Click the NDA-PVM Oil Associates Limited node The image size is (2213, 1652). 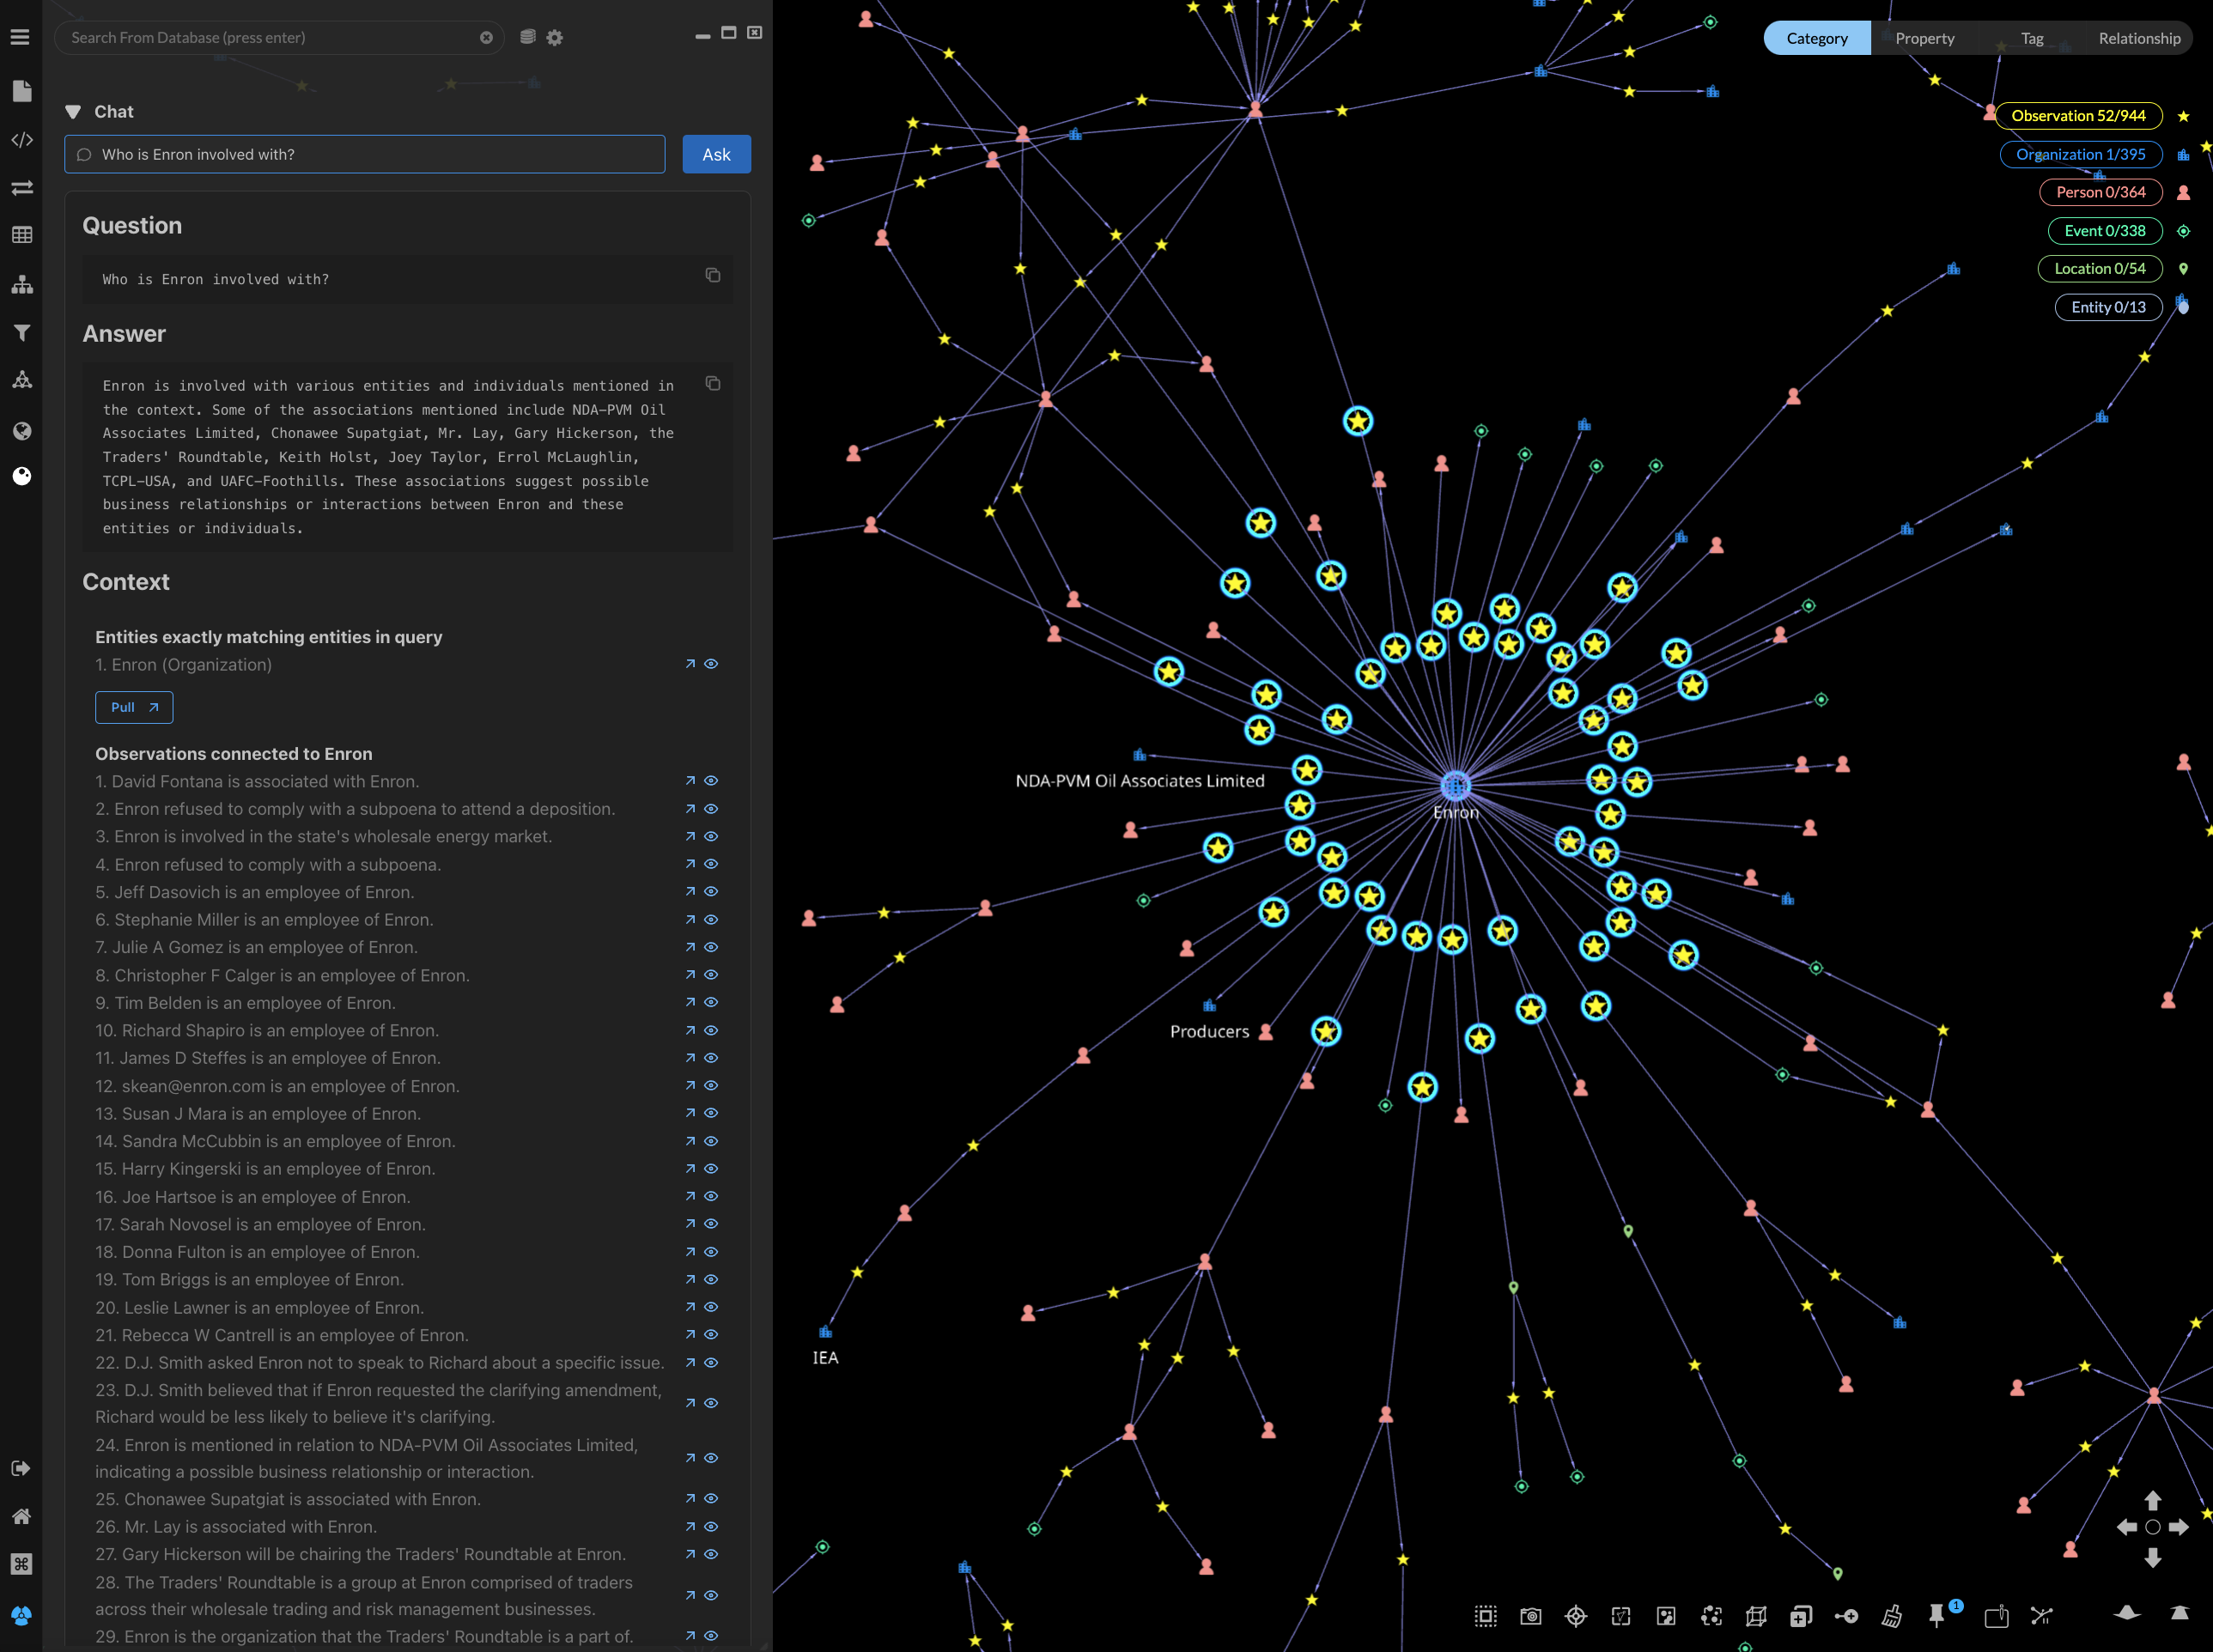click(1139, 755)
